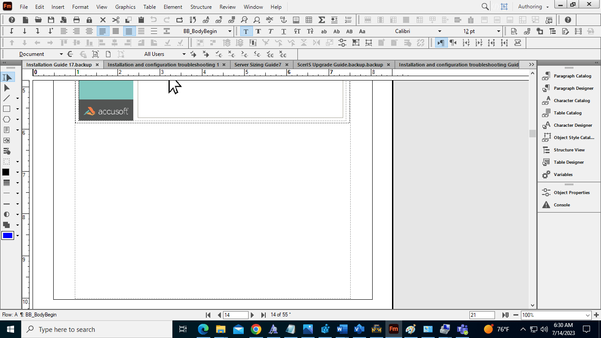601x338 pixels.
Task: Toggle centered paragraph alignment
Action: [x=77, y=31]
